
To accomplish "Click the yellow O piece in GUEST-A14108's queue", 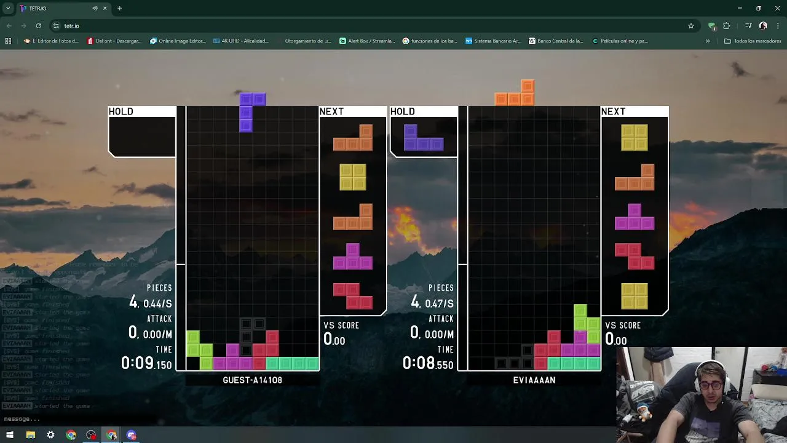I will (x=353, y=177).
